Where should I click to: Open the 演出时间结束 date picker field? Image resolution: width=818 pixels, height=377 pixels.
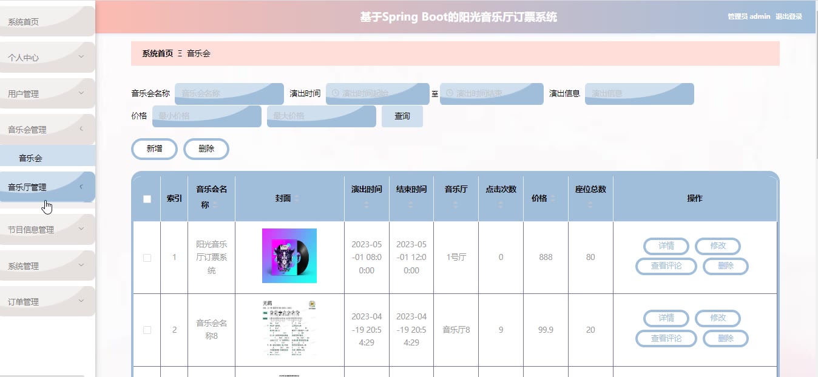point(492,94)
